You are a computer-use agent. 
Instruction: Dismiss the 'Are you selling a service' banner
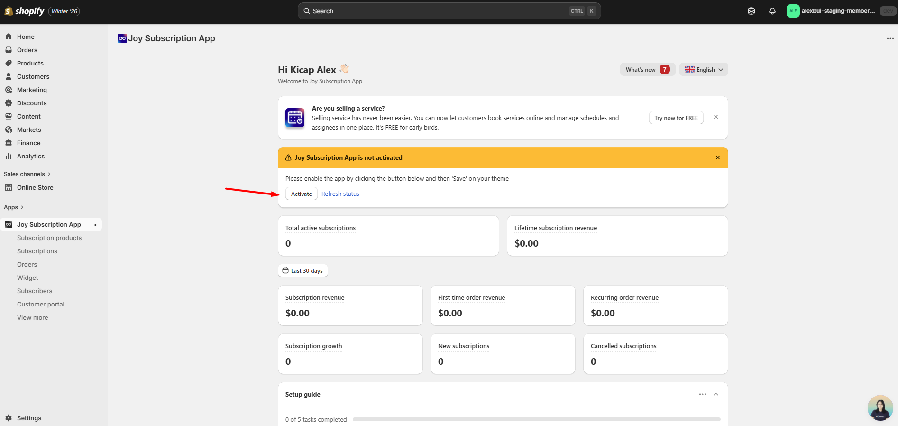(716, 117)
